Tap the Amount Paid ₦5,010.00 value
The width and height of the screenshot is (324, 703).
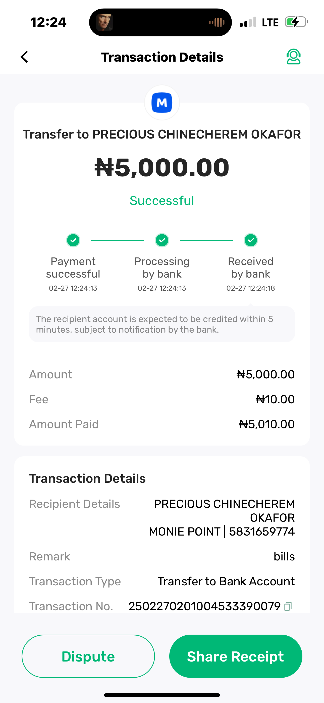pos(267,424)
